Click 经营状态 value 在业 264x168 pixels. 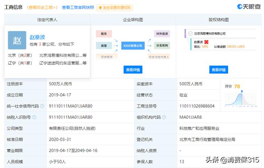click(x=183, y=95)
